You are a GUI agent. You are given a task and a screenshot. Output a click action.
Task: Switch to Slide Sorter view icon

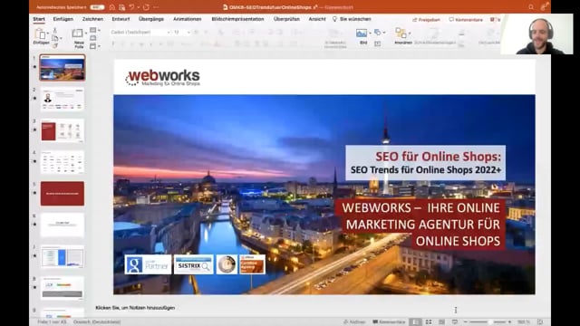tap(429, 322)
